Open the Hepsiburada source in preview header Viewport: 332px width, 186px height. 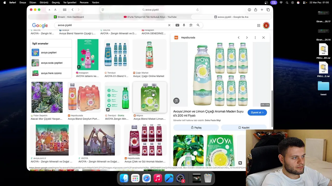(x=185, y=37)
